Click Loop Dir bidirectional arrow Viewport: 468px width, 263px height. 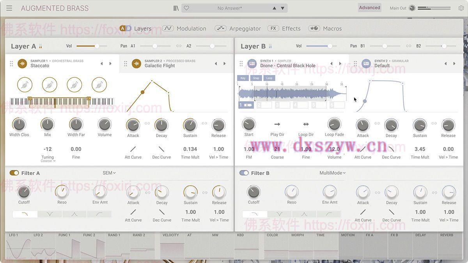tap(306, 124)
